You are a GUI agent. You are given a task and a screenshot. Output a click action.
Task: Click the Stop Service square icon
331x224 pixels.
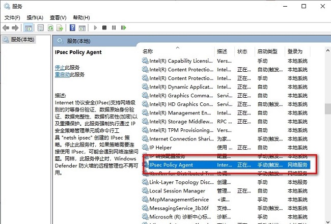(104, 27)
